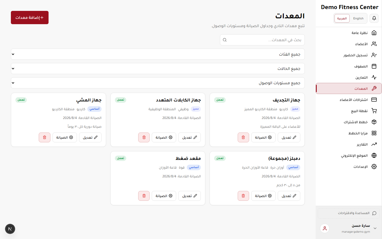382x239 pixels.
Task: Click the user-check icon beside تسجيل الحضور
Action: [374, 55]
